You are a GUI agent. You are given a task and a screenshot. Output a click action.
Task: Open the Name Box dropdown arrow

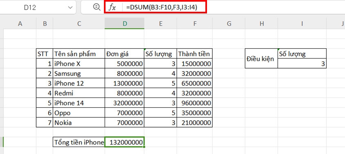tap(70, 7)
